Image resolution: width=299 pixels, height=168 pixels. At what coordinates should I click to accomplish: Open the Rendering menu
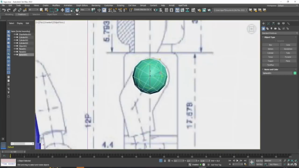coord(96,6)
